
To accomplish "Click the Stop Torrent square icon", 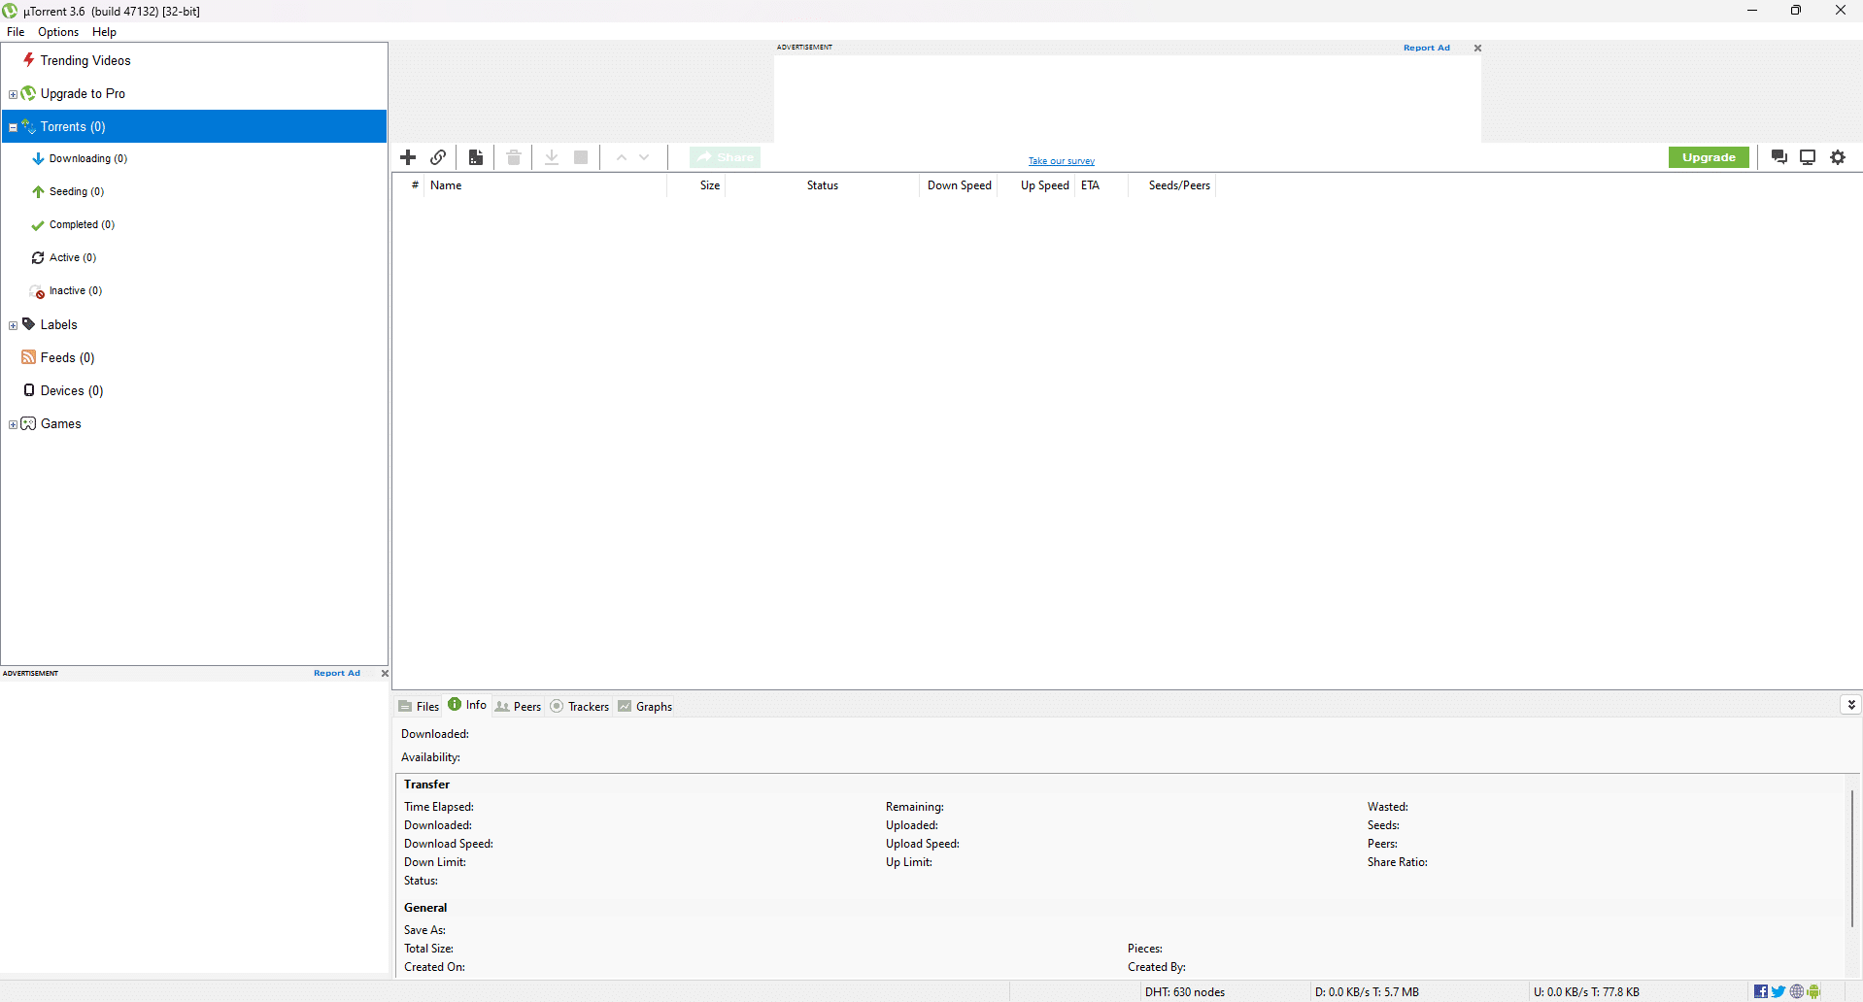I will coord(581,157).
